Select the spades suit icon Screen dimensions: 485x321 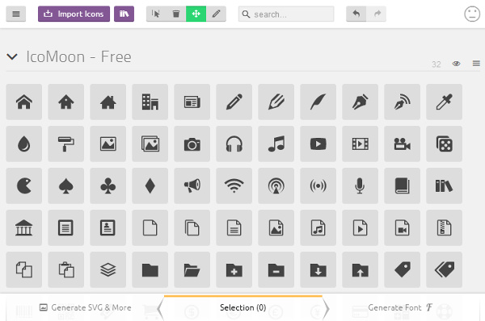[66, 186]
